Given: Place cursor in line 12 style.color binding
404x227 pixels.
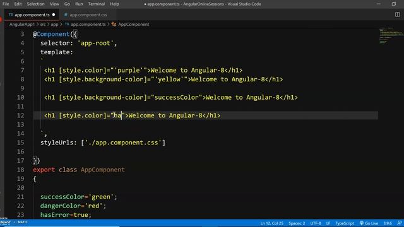Looking at the screenshot, I should point(117,115).
